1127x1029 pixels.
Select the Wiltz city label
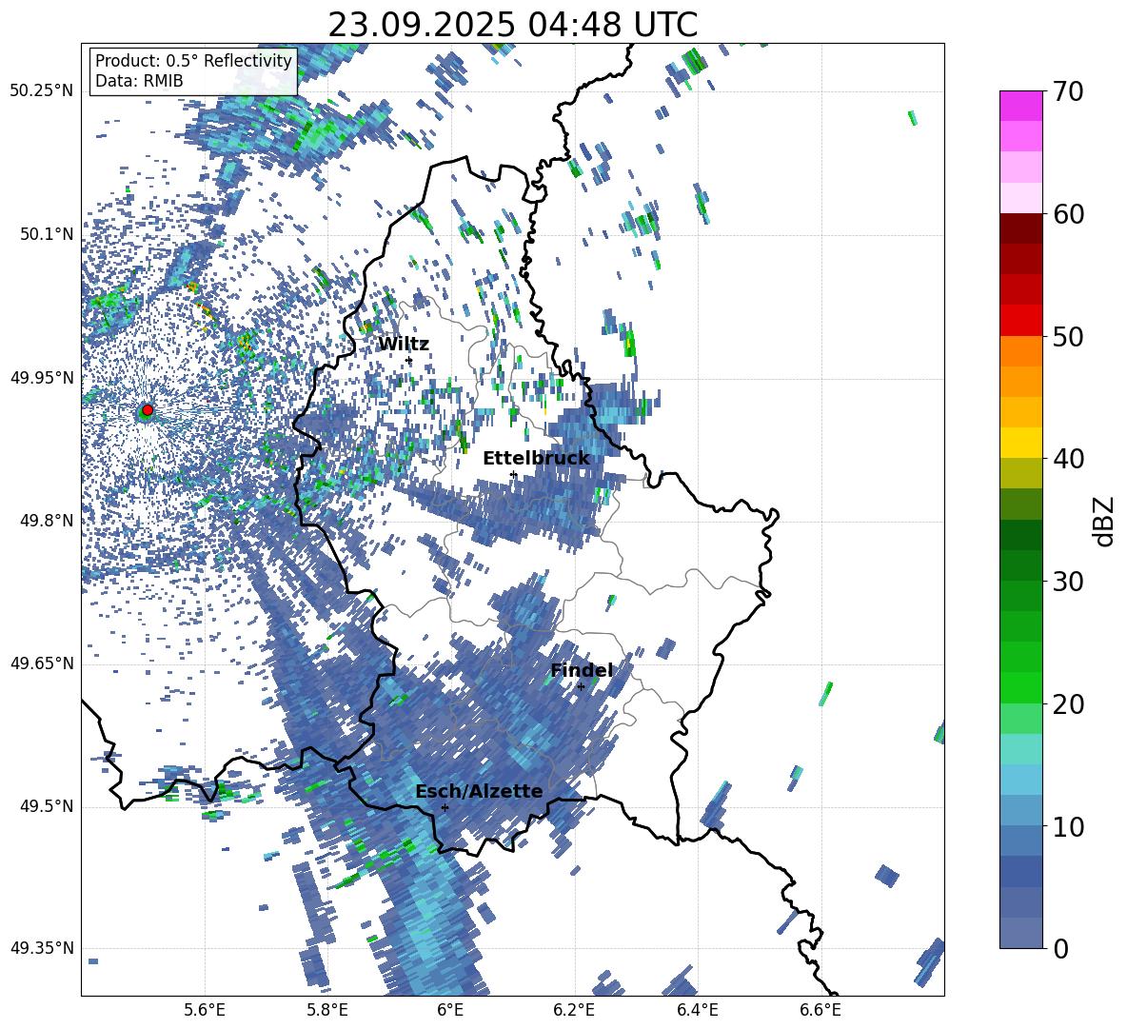click(404, 345)
